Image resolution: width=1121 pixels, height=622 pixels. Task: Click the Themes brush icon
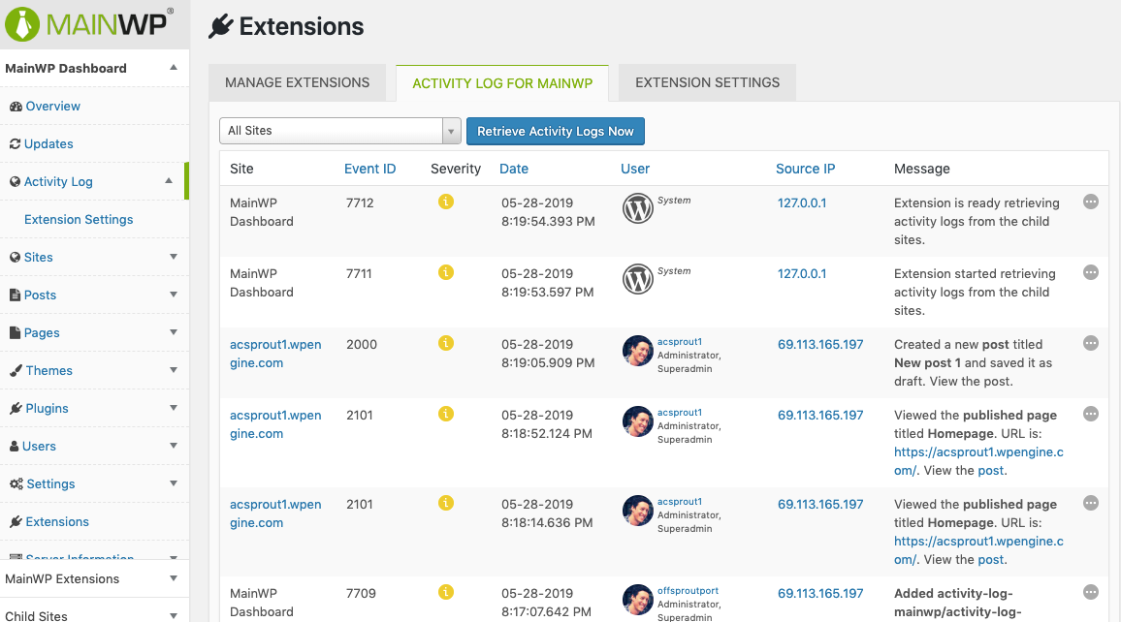pyautogui.click(x=16, y=371)
